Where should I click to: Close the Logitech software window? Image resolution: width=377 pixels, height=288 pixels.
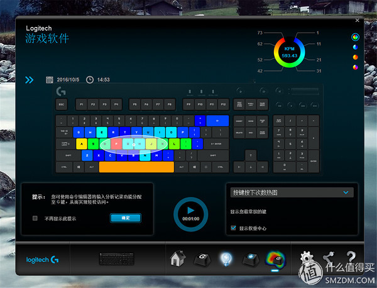pyautogui.click(x=358, y=21)
